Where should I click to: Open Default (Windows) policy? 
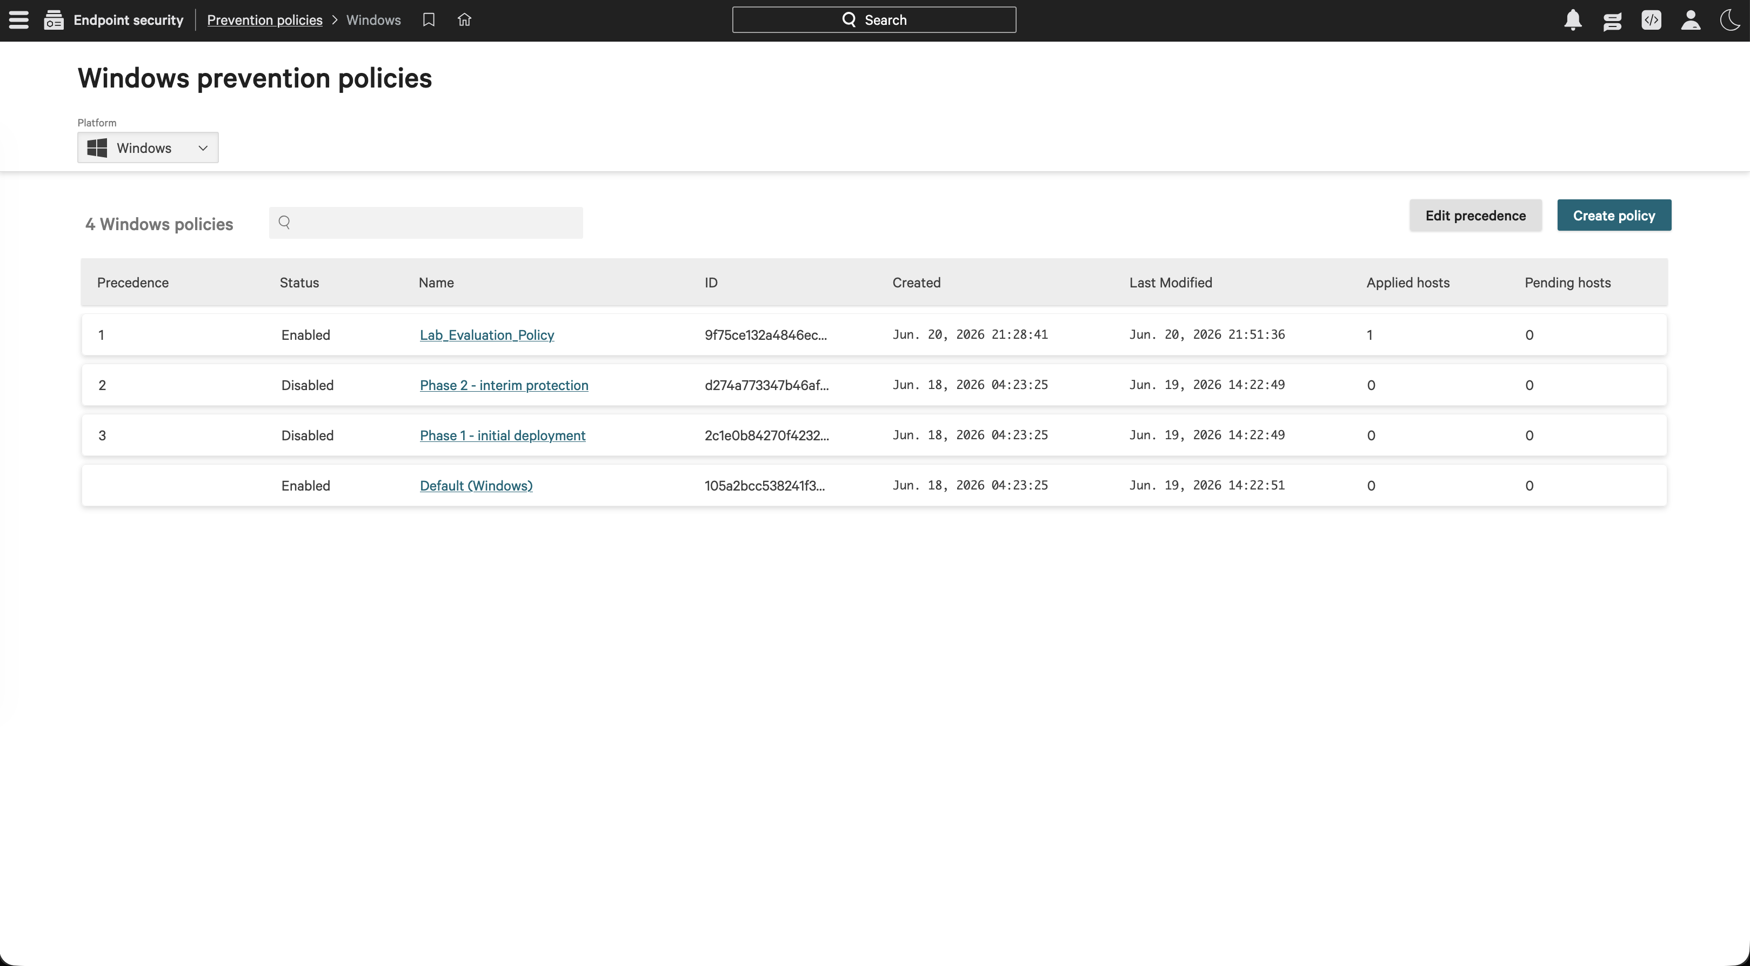coord(476,486)
